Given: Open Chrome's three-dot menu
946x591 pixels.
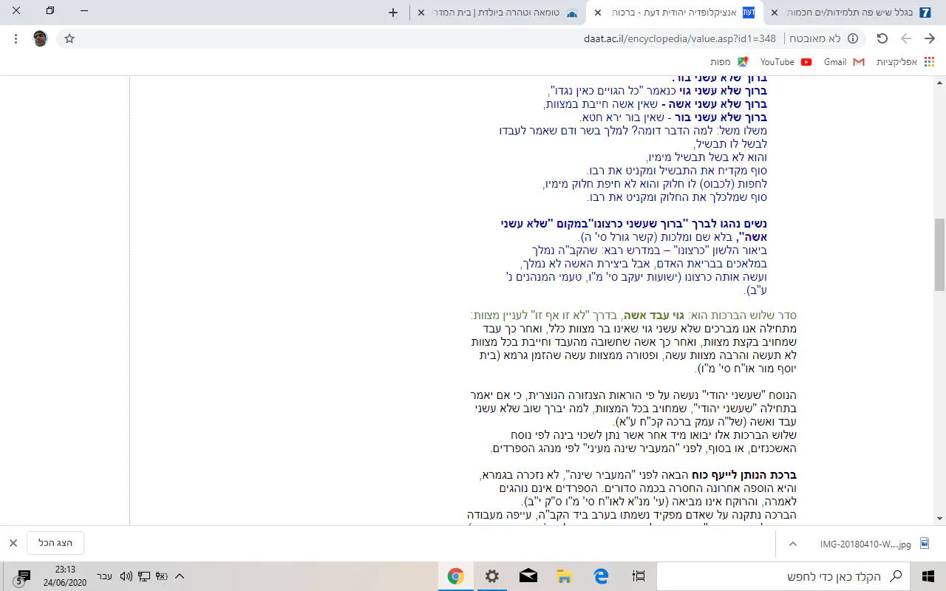Looking at the screenshot, I should tap(16, 38).
